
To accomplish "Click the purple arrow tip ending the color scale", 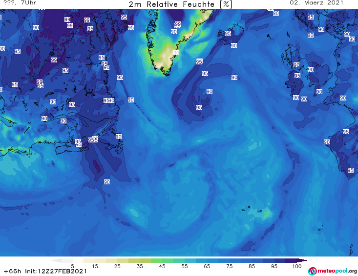I will pyautogui.click(x=302, y=260).
